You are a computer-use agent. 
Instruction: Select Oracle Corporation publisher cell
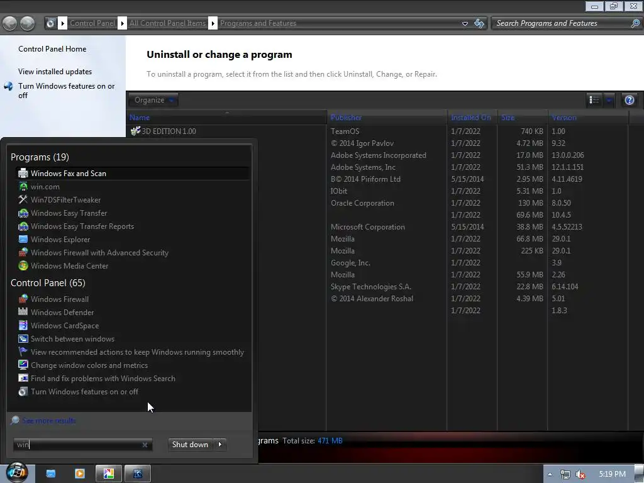click(x=362, y=203)
